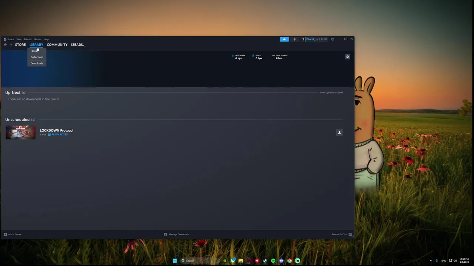Open PATCH NOTES for LOCKDOWN Protocol
474x266 pixels.
pos(58,134)
